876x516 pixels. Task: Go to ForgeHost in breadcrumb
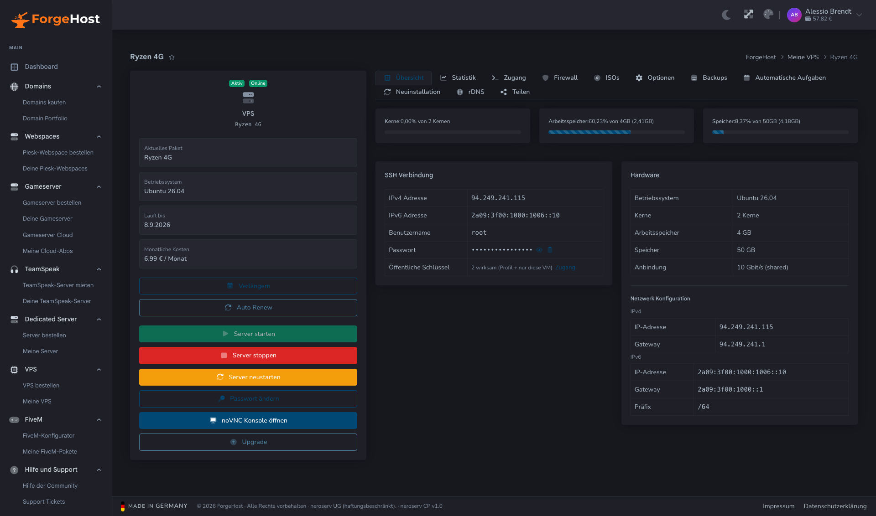pyautogui.click(x=761, y=57)
